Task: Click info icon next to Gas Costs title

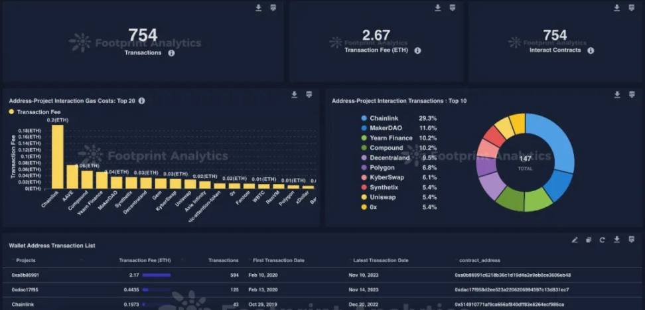Action: (x=141, y=101)
